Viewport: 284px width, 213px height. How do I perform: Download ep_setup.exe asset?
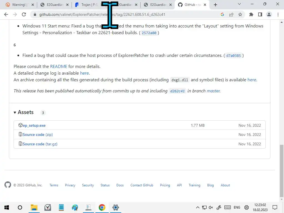click(34, 125)
